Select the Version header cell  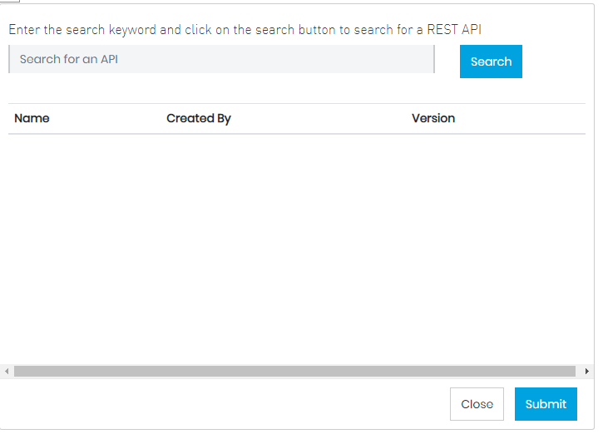coord(433,118)
